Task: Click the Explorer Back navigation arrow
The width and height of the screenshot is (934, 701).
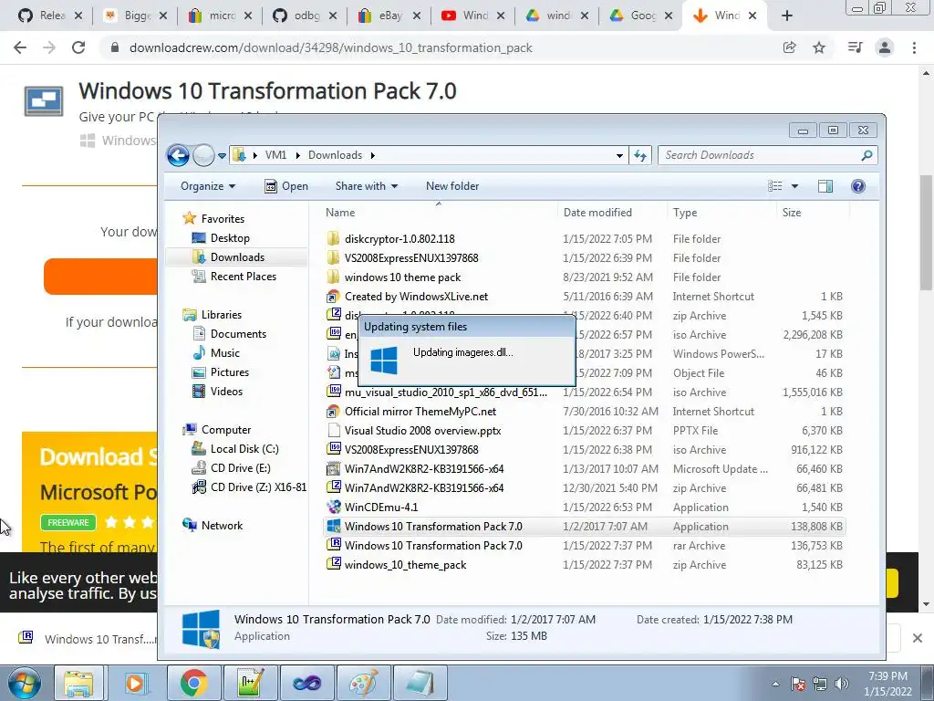Action: (x=178, y=155)
